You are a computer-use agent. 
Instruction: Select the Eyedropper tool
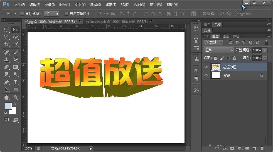[x=16, y=44]
